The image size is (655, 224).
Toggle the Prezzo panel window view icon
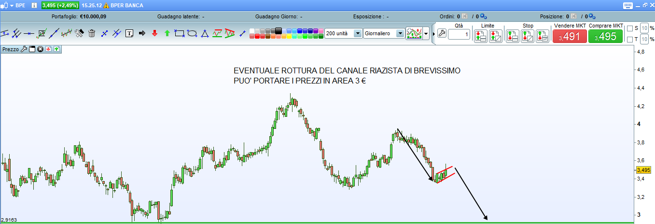(x=32, y=49)
